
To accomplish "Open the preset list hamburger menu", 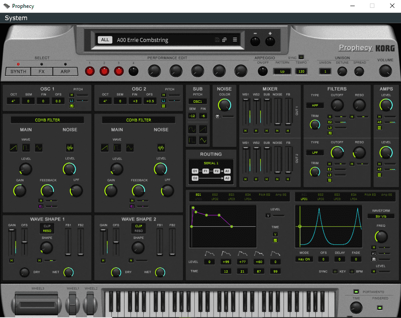I will 235,40.
